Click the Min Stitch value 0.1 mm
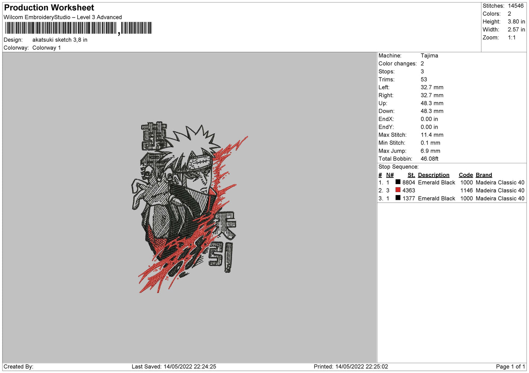Screen dimensions: 529x373 [431, 143]
